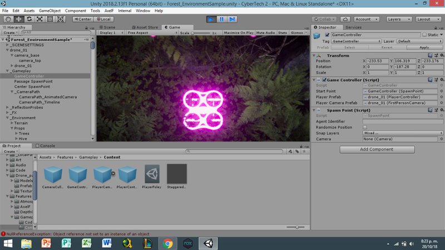445x250 pixels.
Task: Open Chrome from the taskbar
Action: click(x=168, y=243)
